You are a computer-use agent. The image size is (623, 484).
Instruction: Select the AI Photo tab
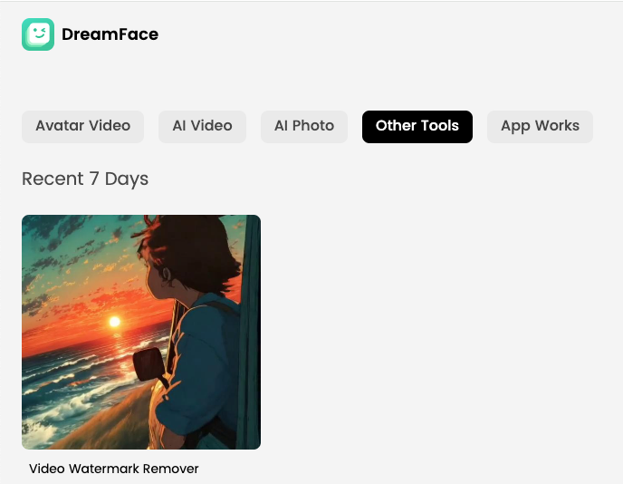304,126
